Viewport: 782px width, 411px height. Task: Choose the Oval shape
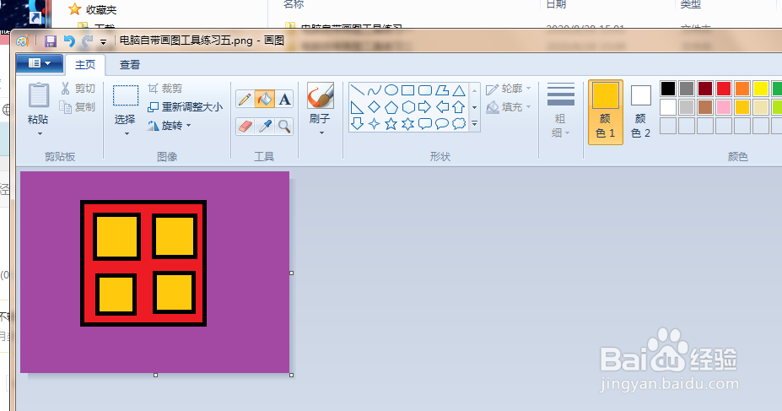tap(391, 90)
